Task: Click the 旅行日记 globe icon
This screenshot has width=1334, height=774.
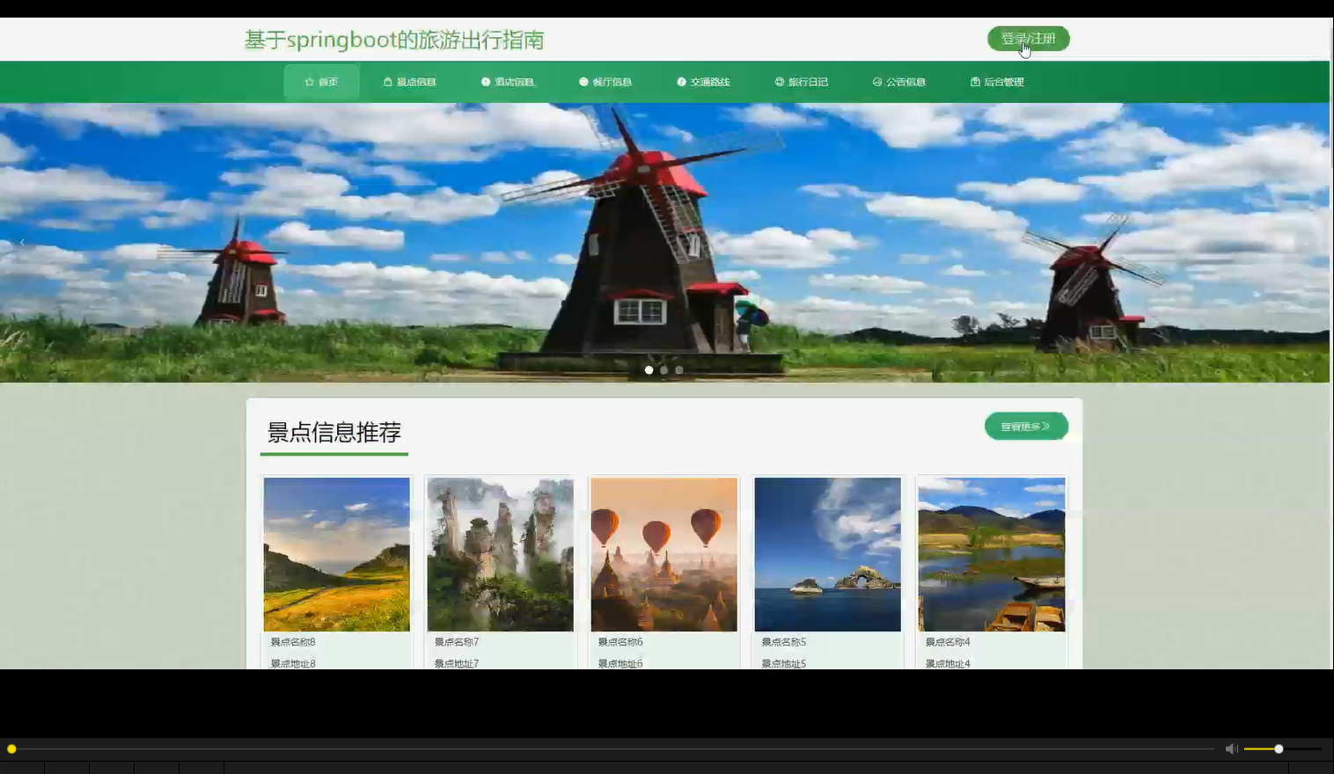Action: coord(778,81)
